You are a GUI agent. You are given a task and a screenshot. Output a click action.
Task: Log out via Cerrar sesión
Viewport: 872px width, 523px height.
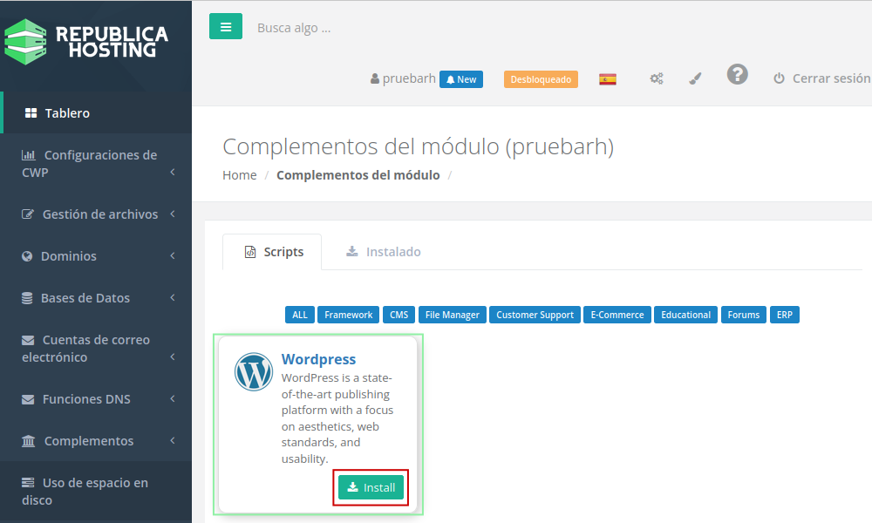[821, 78]
